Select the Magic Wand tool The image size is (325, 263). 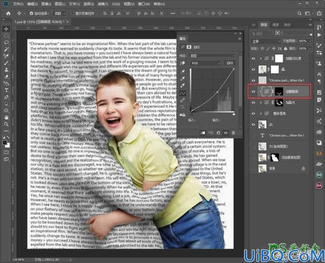(x=6, y=49)
